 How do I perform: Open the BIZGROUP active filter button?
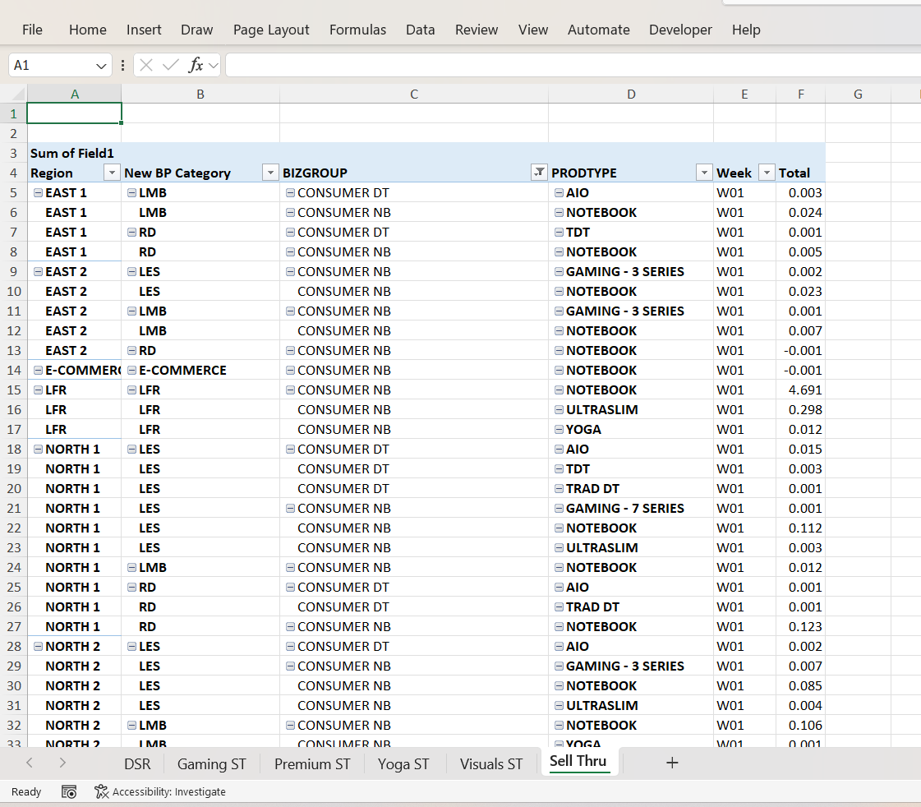pyautogui.click(x=538, y=173)
